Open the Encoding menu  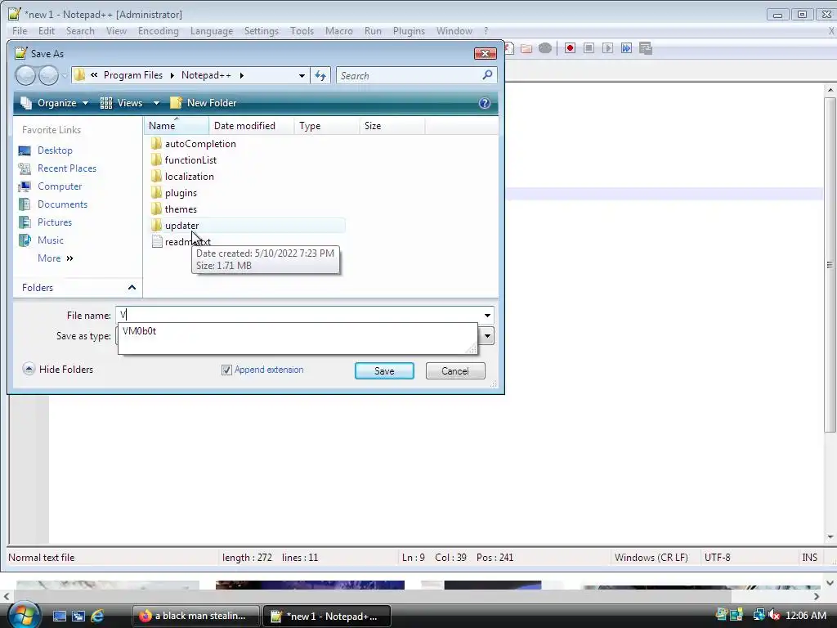[158, 31]
